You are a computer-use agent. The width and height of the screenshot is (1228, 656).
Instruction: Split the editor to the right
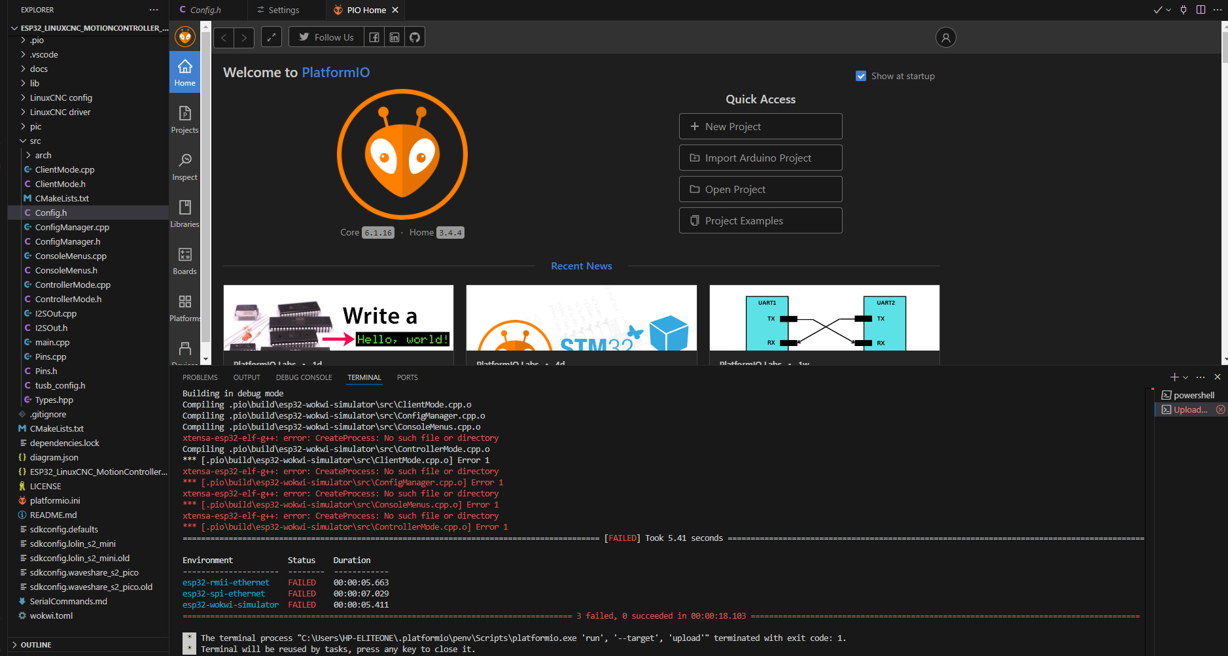pos(1201,10)
